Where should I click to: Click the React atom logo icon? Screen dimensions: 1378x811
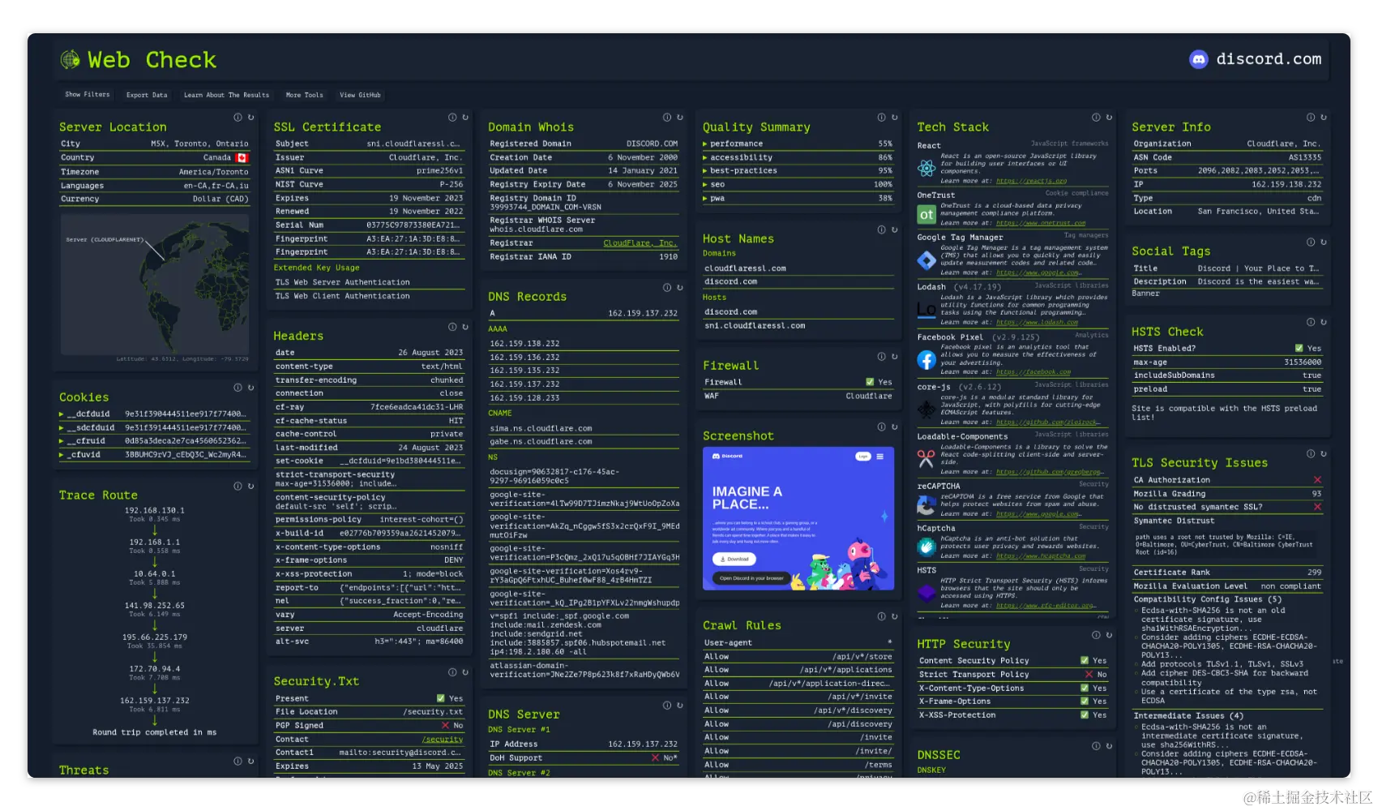point(927,168)
